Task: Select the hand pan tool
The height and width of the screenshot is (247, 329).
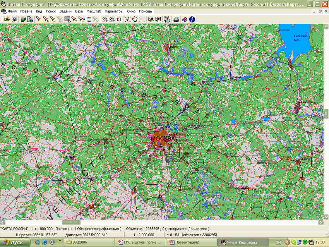Action: tap(135, 19)
